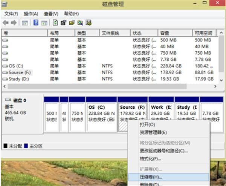Click the blue help question-mark icon
226x186 pixels.
[x=36, y=23]
